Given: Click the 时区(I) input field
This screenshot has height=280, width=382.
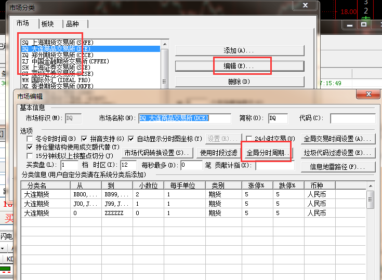Looking at the screenshot, I should (x=128, y=165).
